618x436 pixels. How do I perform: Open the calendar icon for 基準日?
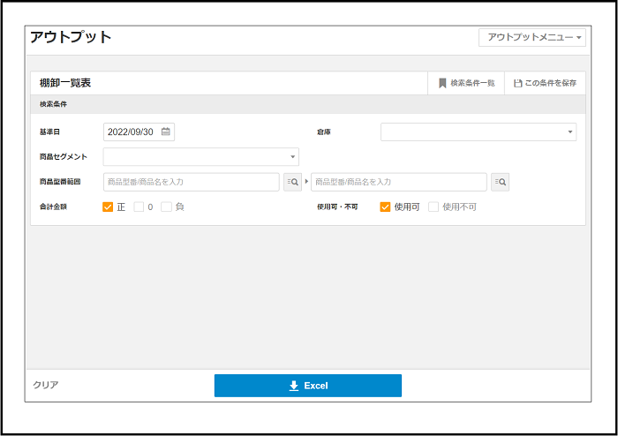point(166,132)
